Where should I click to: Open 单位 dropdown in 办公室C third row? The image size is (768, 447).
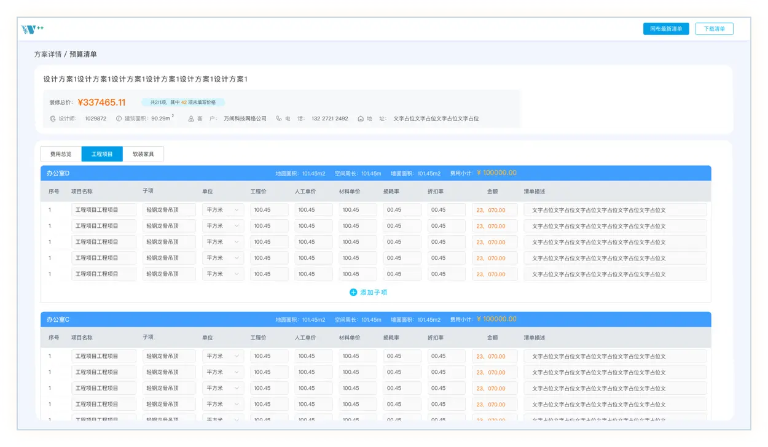223,388
